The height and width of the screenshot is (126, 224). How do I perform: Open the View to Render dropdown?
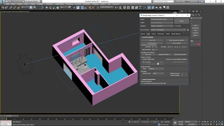168,30
